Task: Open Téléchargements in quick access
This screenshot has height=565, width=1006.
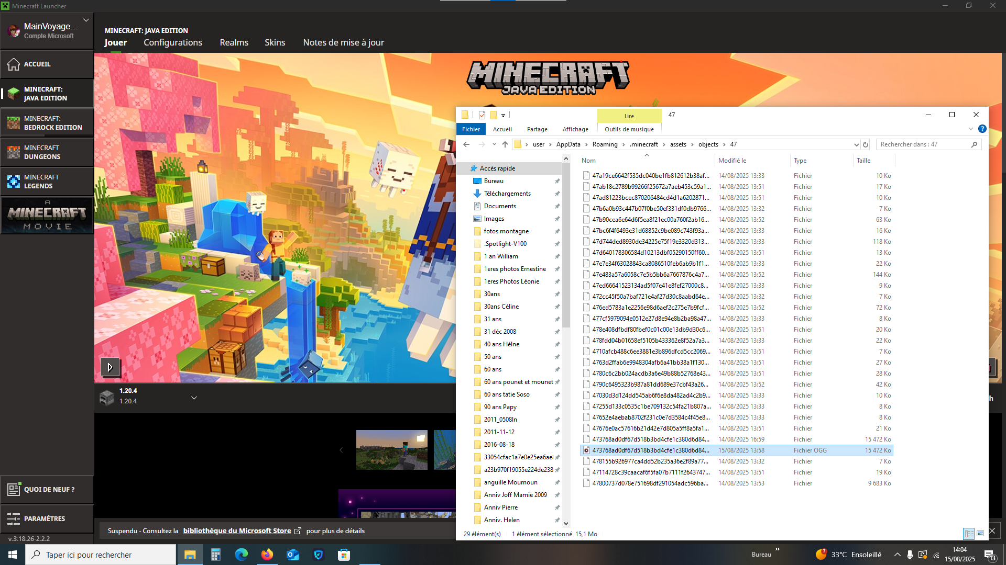Action: point(507,194)
